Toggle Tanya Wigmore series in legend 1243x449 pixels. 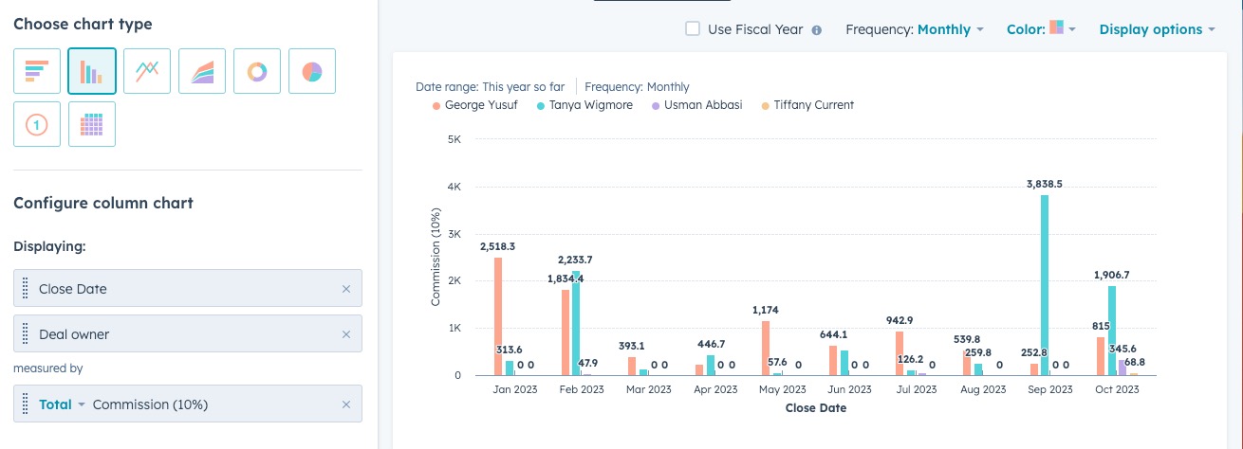tap(589, 105)
